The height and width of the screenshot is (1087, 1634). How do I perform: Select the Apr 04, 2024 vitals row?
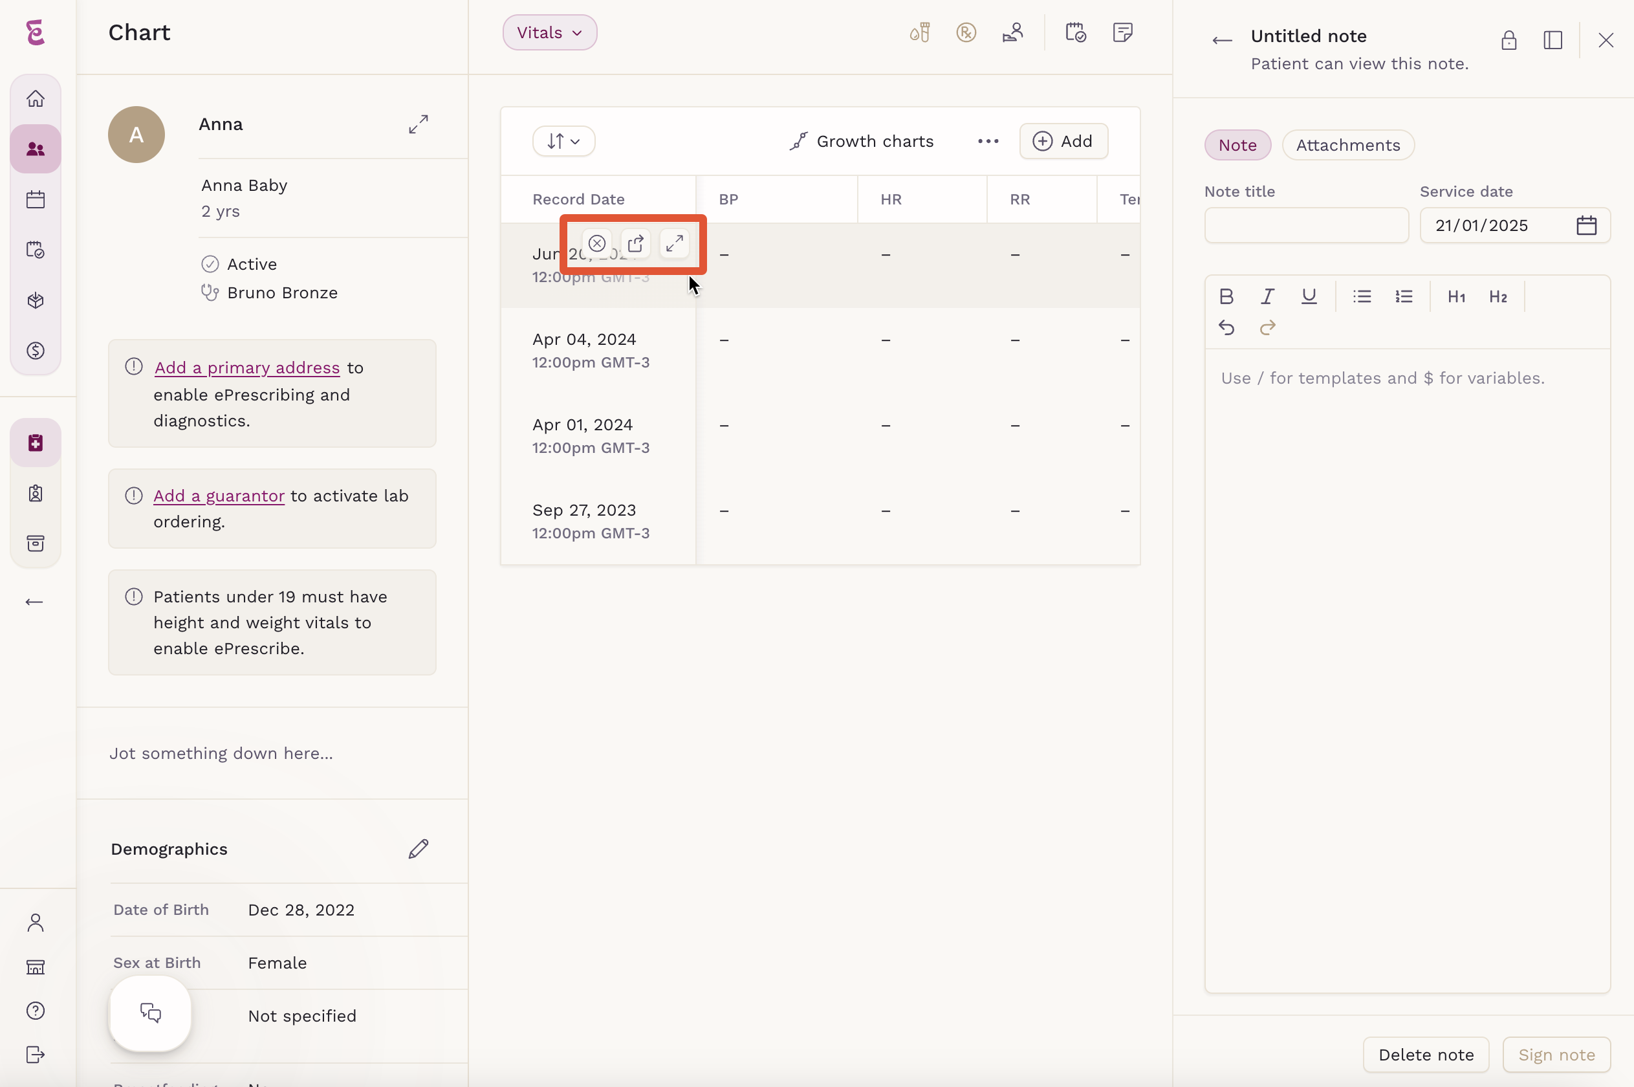820,351
